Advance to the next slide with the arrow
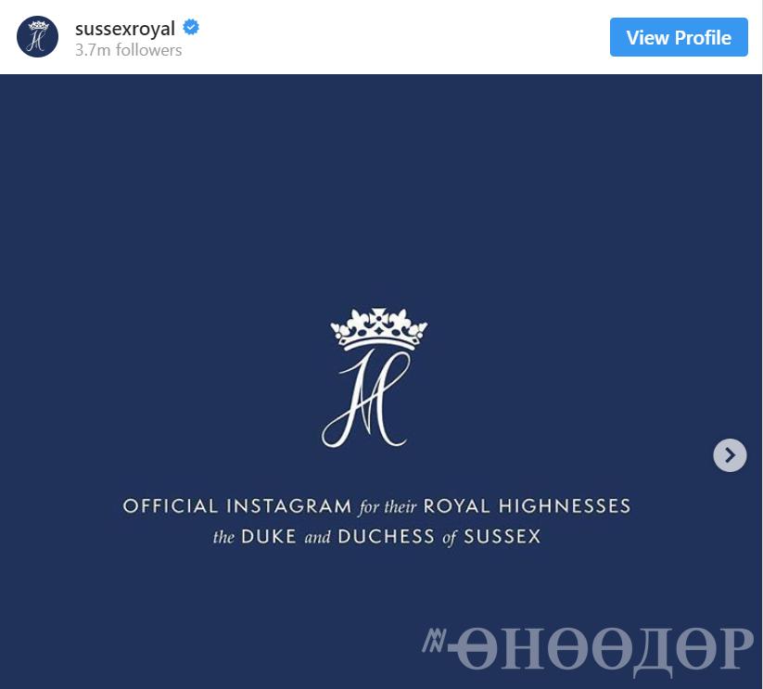 [x=730, y=454]
